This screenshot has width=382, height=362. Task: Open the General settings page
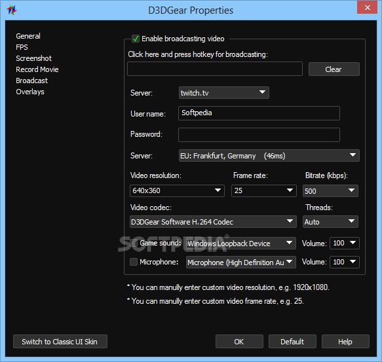[x=28, y=36]
